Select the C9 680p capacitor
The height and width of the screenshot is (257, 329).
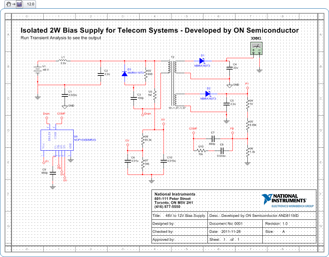52,173
